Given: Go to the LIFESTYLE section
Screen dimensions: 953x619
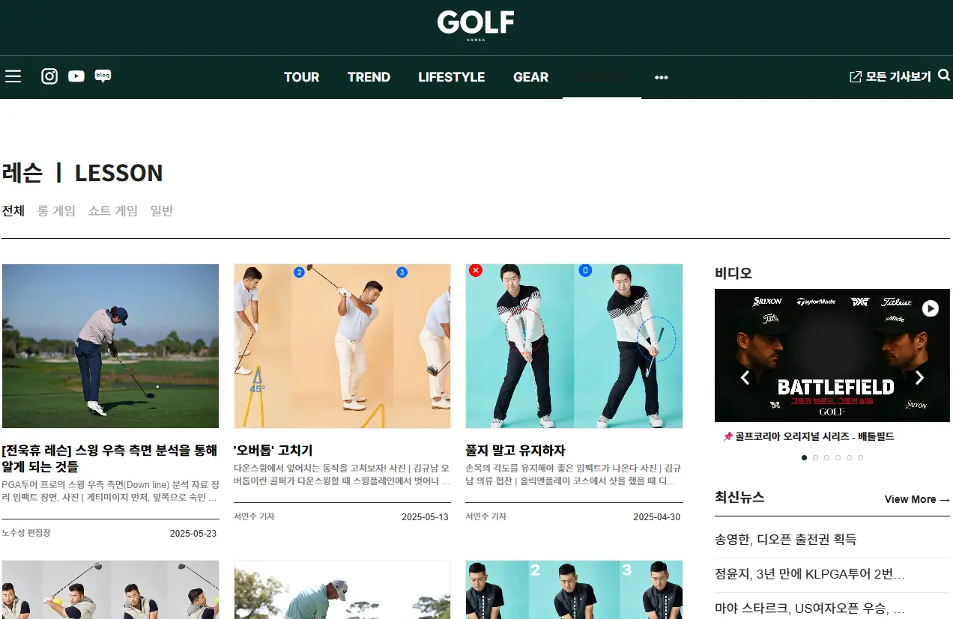Looking at the screenshot, I should click(x=452, y=77).
